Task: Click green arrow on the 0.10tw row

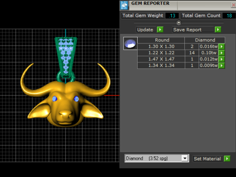Action: [222, 53]
